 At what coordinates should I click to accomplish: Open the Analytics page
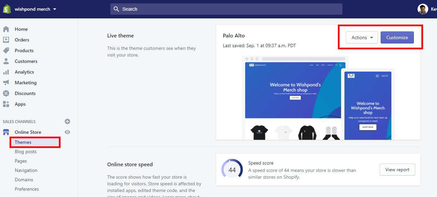tap(24, 72)
